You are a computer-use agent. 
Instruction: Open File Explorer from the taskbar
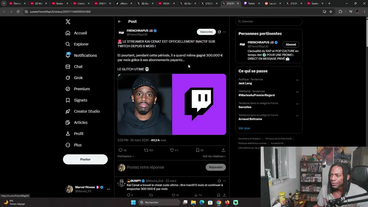tap(193, 202)
